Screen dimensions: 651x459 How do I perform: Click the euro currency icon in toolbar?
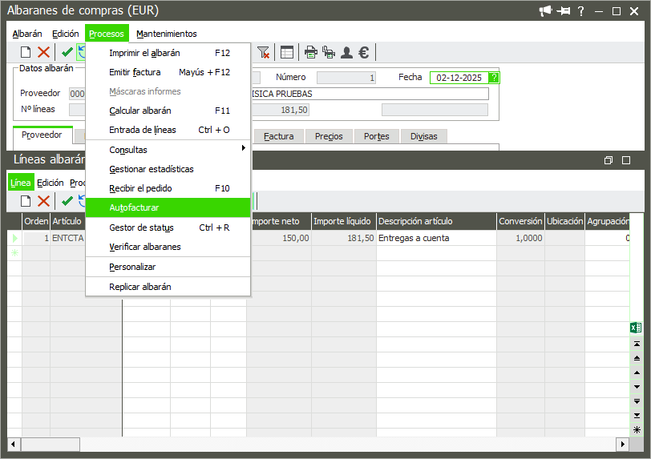(363, 52)
